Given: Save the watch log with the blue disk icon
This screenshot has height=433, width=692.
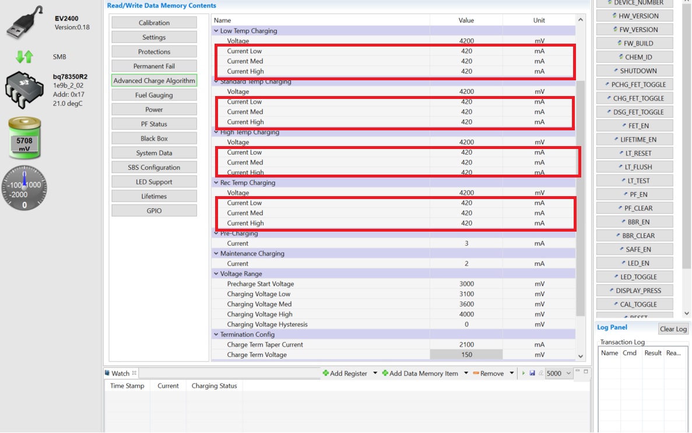Looking at the screenshot, I should (532, 373).
